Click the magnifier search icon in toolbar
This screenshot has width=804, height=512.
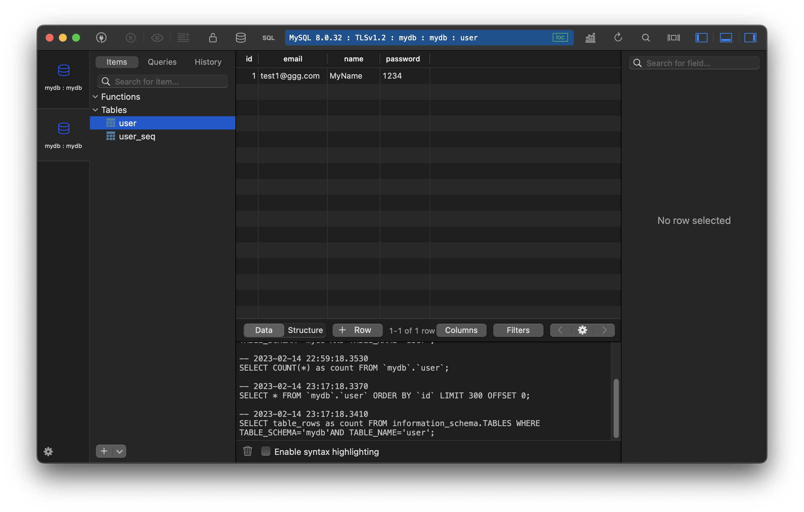[x=646, y=38]
